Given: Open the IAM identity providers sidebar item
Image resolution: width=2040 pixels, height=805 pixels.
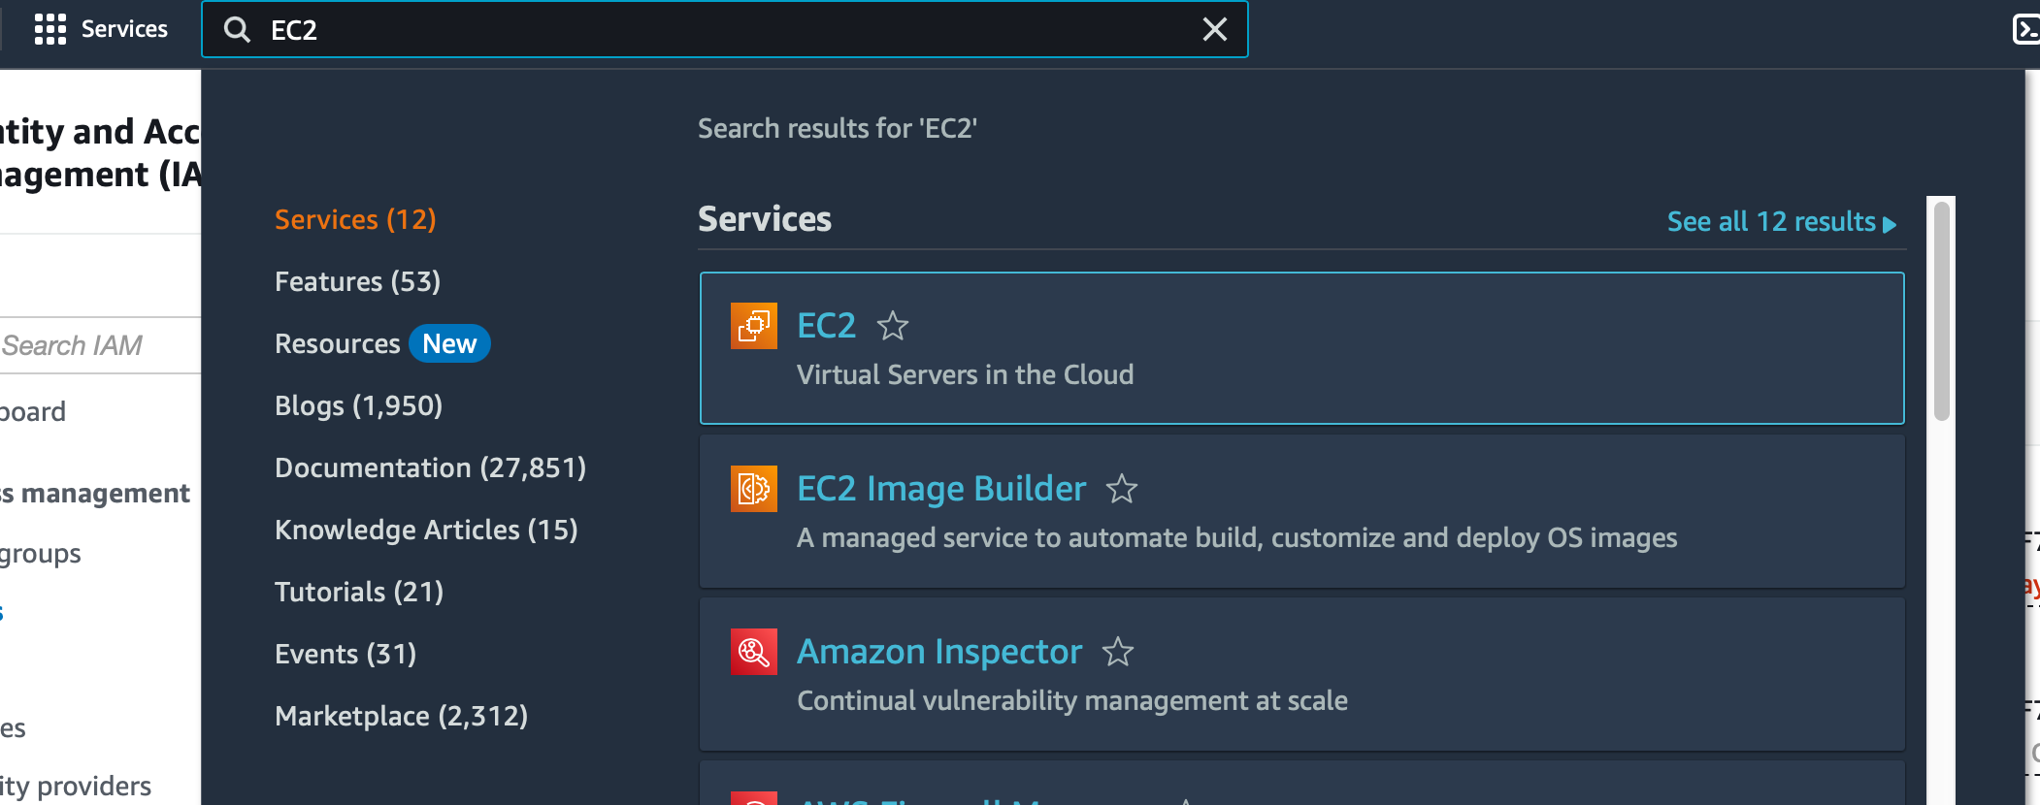Looking at the screenshot, I should [x=76, y=786].
